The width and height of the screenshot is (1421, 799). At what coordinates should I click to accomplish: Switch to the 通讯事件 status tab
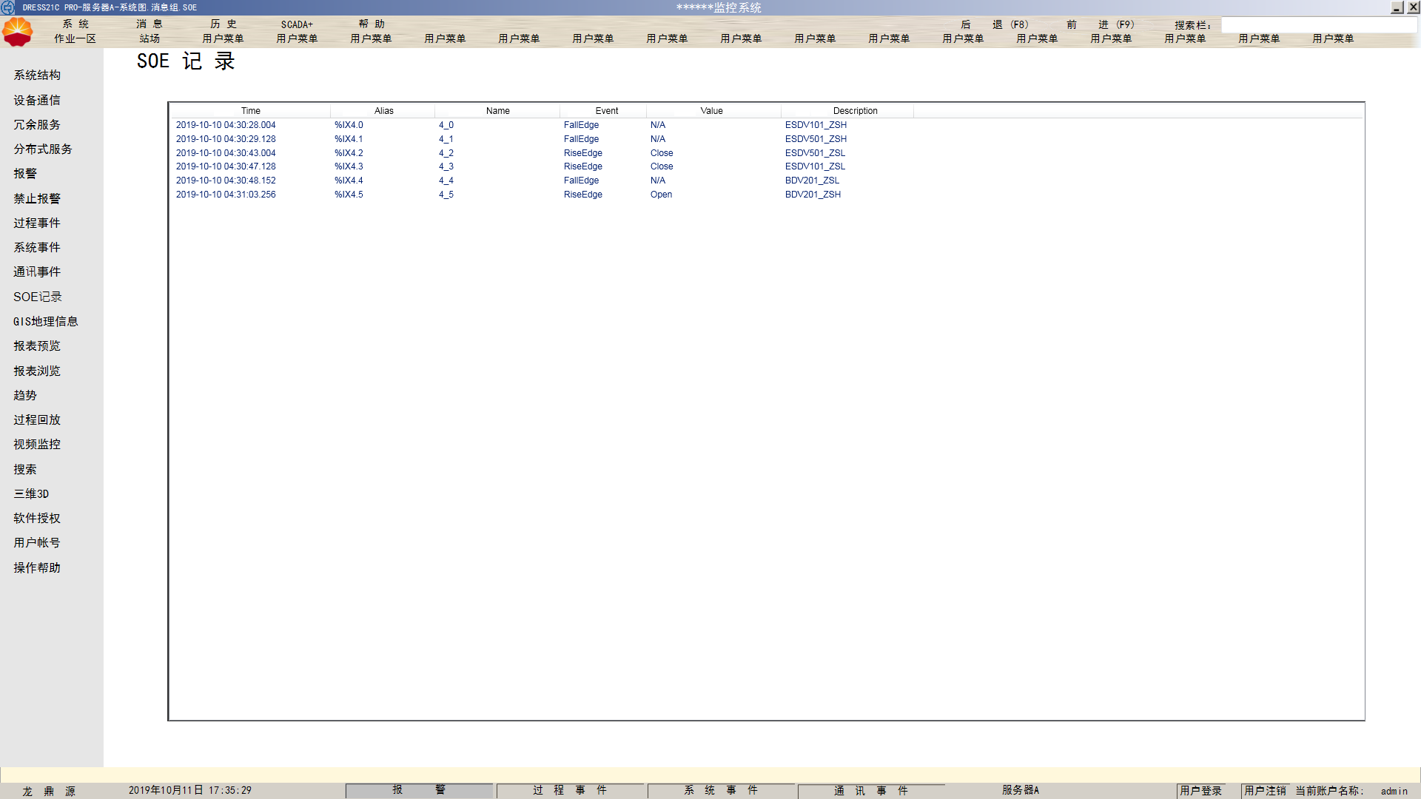[870, 790]
